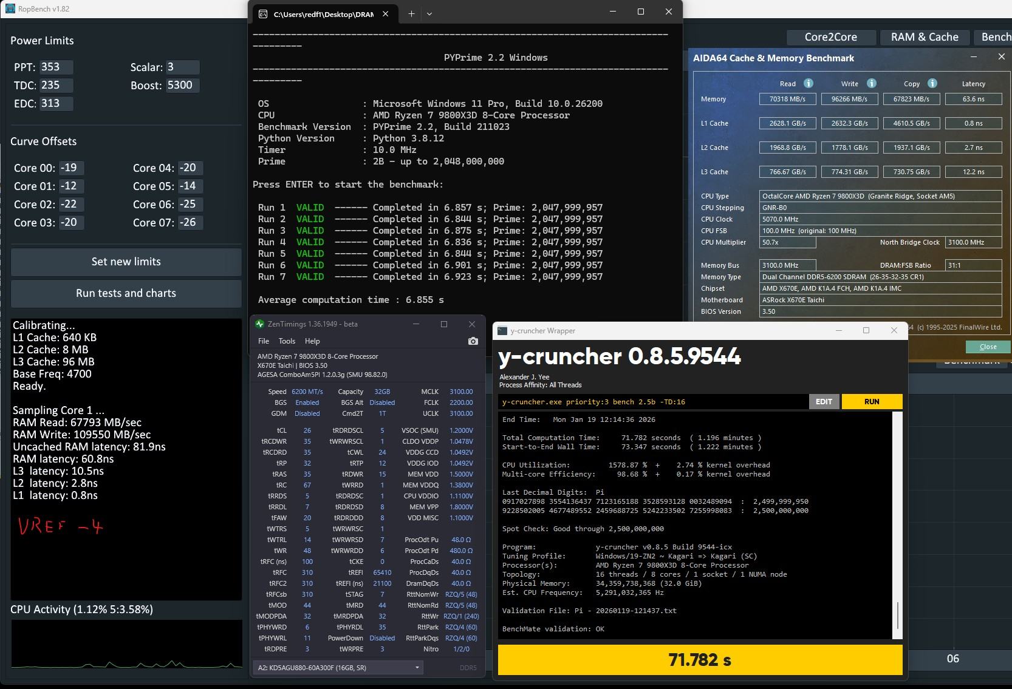Screen dimensions: 1012x689
Task: Click the info icon beside Copy in AIDA64
Action: 932,83
